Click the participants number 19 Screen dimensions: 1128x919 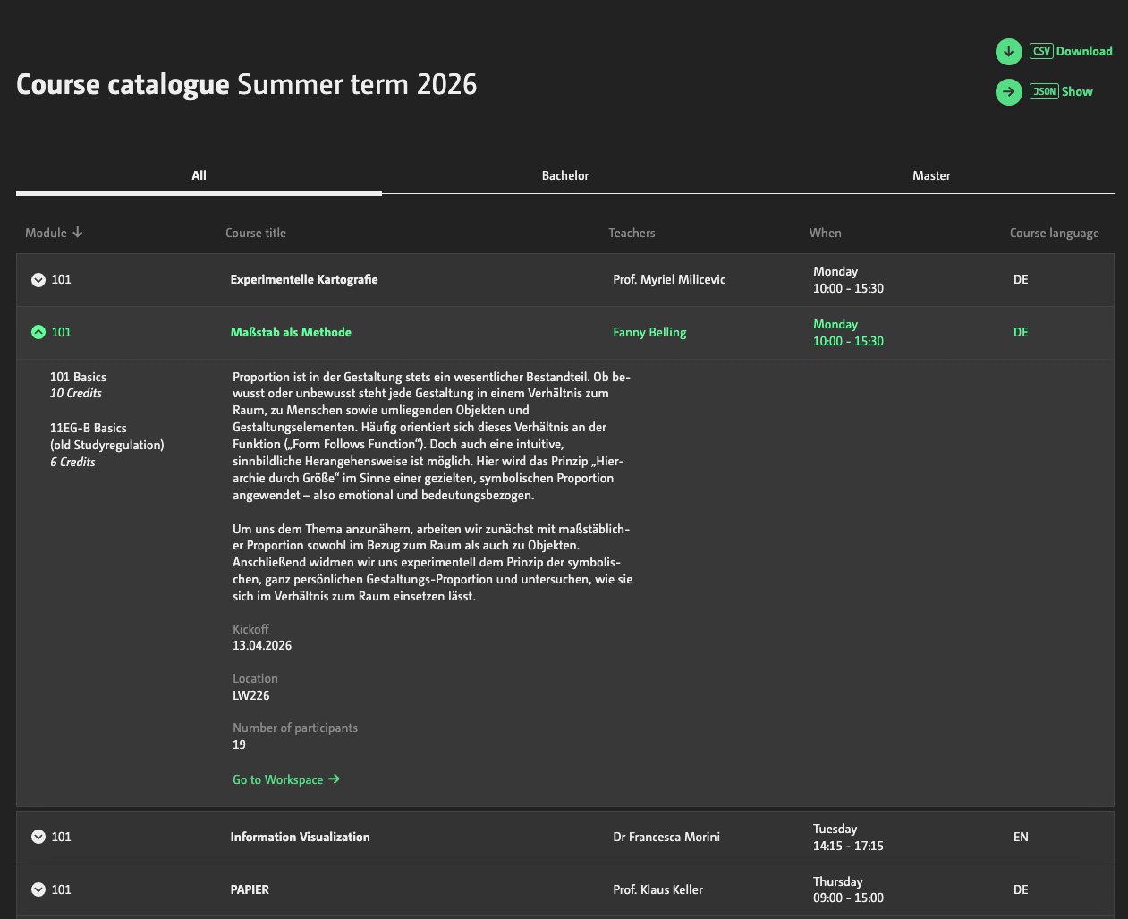(x=239, y=745)
